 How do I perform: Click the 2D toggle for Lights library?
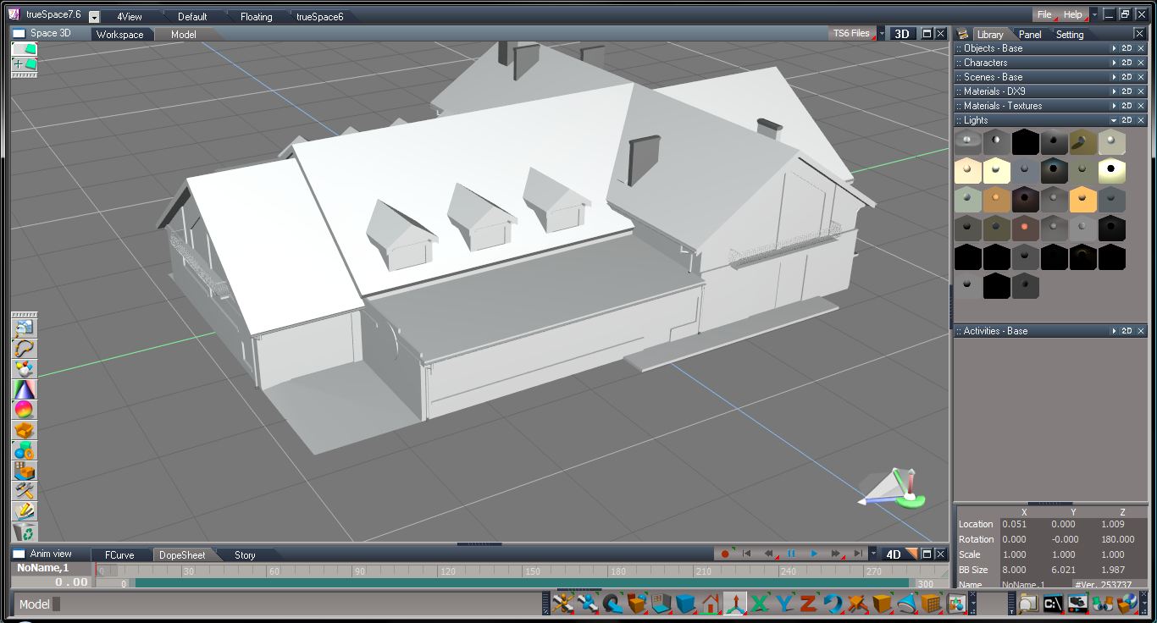pyautogui.click(x=1127, y=120)
